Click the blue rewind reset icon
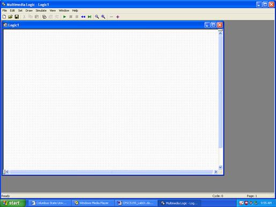 [83, 17]
